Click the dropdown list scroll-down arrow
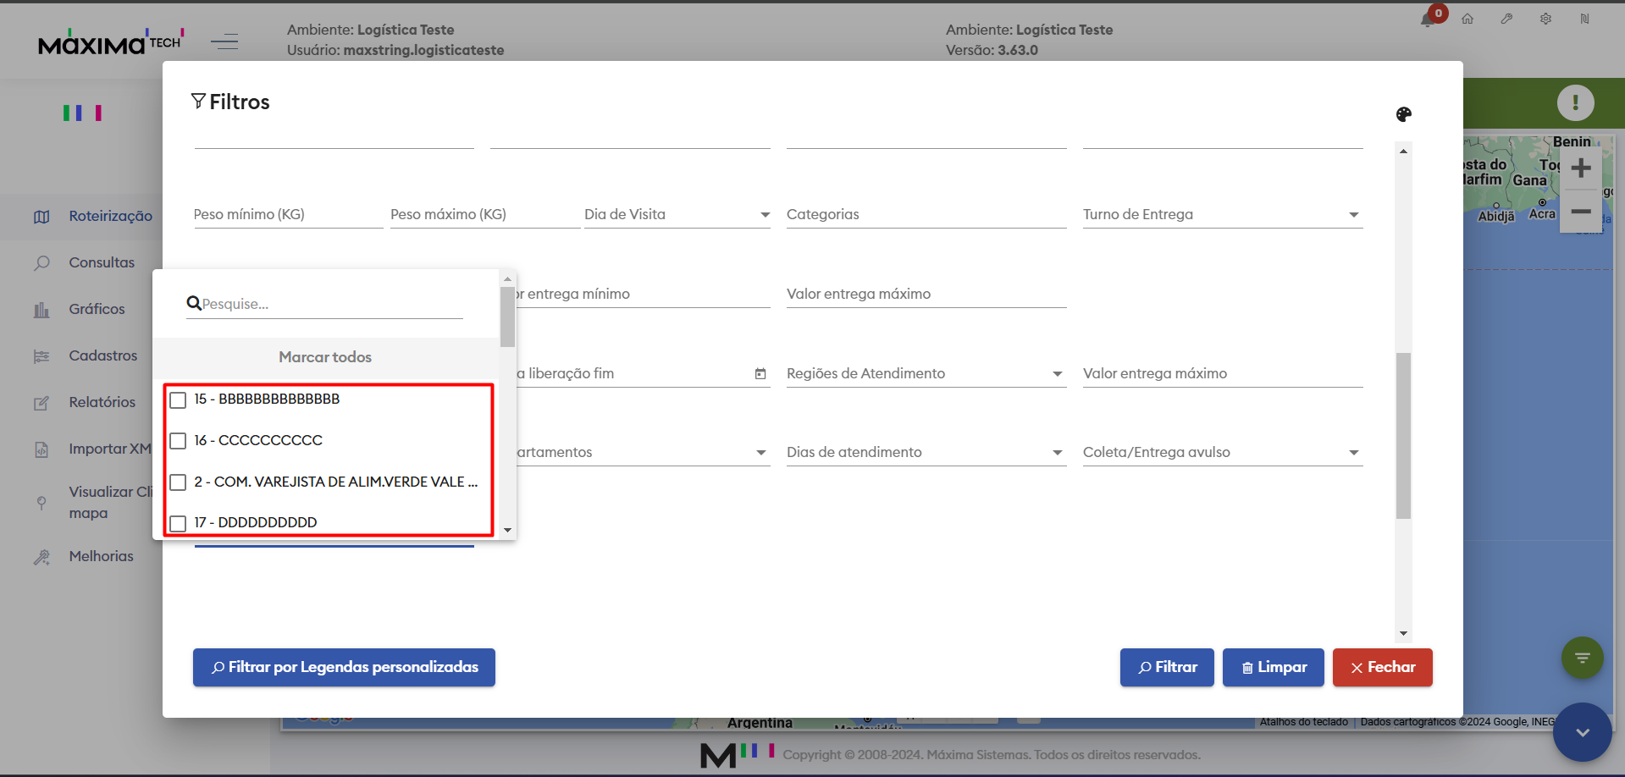This screenshot has width=1625, height=777. [507, 530]
